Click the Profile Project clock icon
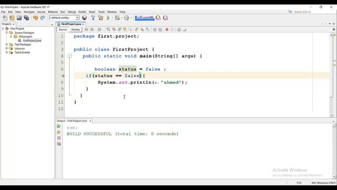 pos(127,18)
